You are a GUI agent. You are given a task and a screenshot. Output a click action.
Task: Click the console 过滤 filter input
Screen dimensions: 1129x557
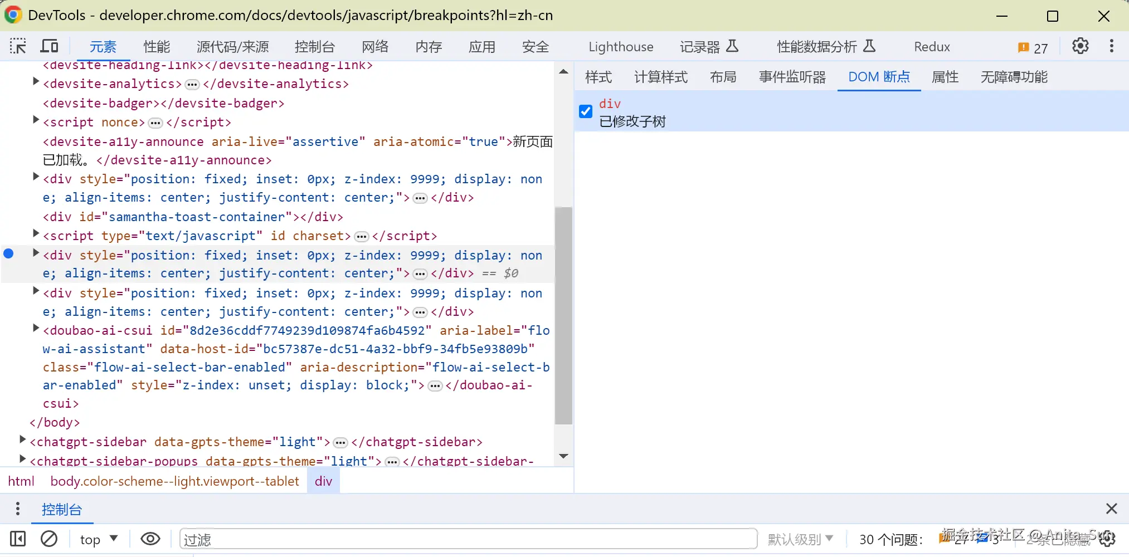pos(468,539)
